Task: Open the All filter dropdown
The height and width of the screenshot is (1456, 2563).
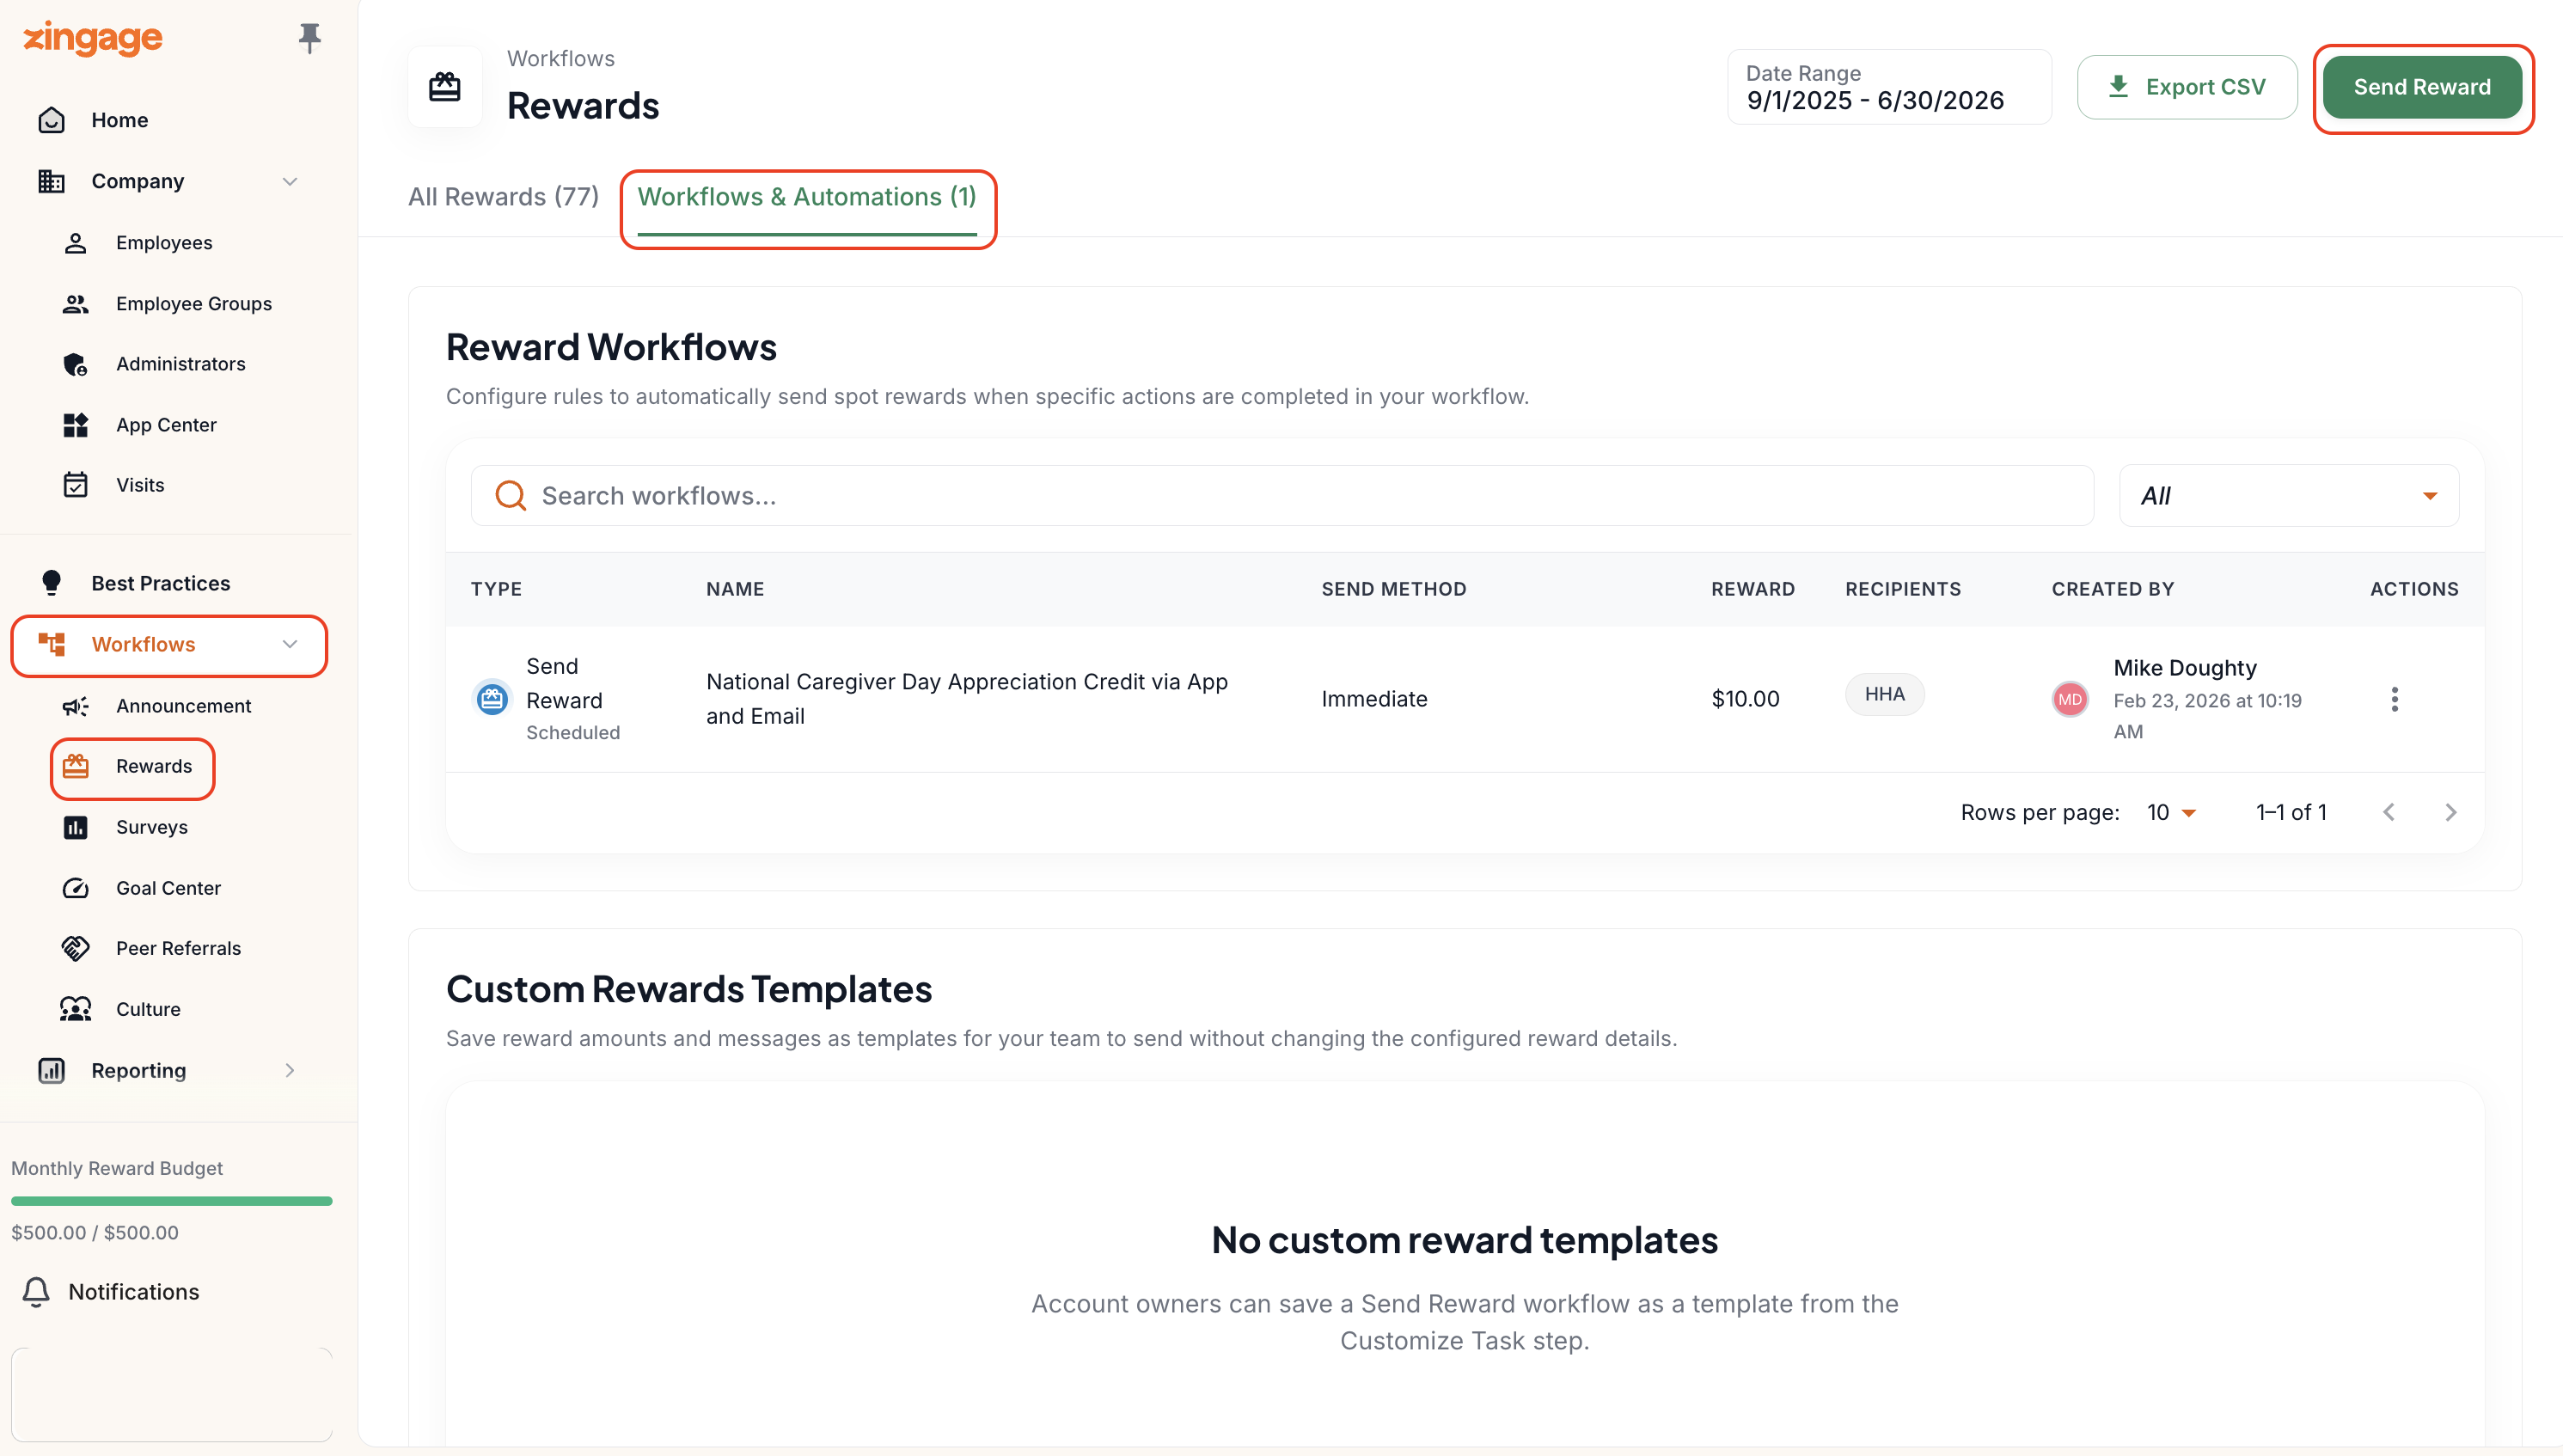Action: point(2288,496)
